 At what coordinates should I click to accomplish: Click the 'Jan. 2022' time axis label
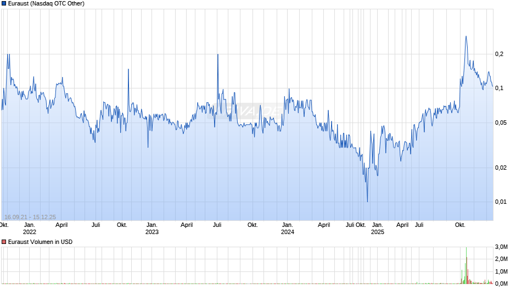[29, 229]
